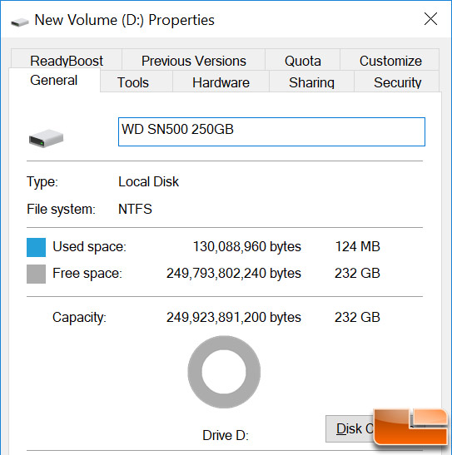Image resolution: width=452 pixels, height=455 pixels.
Task: Open the Hardware tab
Action: [x=221, y=82]
